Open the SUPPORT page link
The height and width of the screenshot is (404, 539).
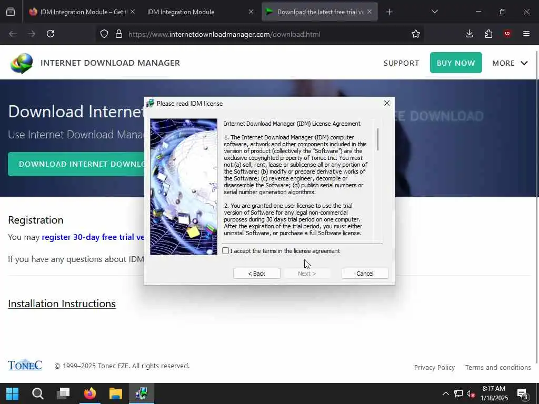pos(401,63)
